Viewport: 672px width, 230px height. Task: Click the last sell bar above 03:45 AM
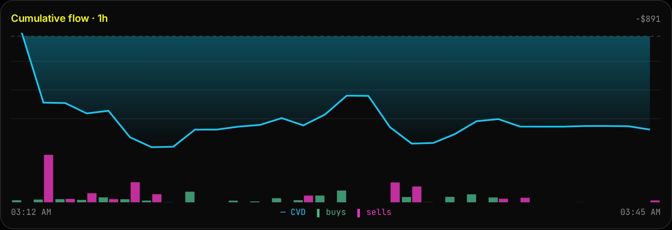tap(655, 201)
